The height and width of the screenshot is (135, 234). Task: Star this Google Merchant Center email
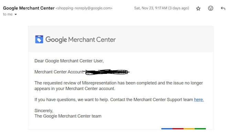198,9
